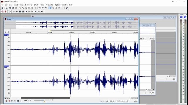Click the meter channel 1 button
This screenshot has width=188, height=105.
[x=181, y=17]
